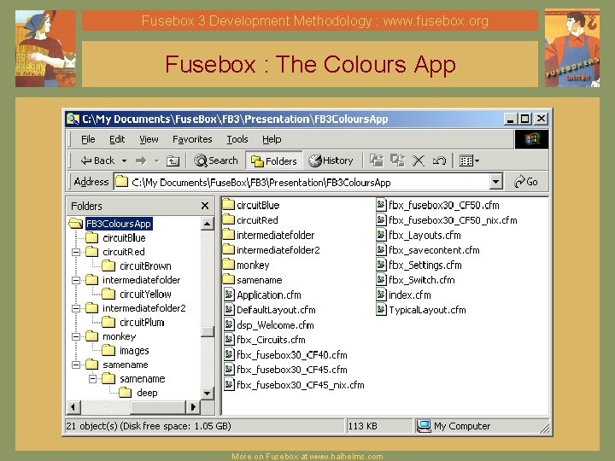This screenshot has width=615, height=461.
Task: Select the fbx_fusebox30_CF45.cfm file icon
Action: (x=229, y=370)
